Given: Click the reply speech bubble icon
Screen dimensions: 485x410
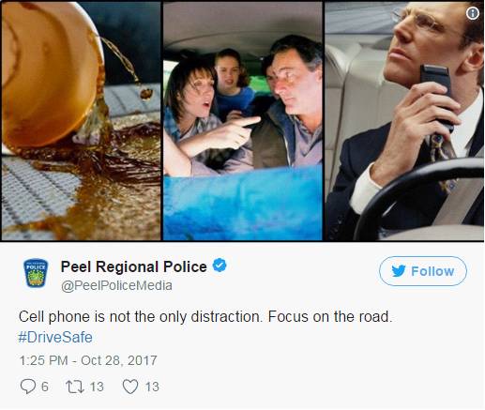Looking at the screenshot, I should 28,387.
